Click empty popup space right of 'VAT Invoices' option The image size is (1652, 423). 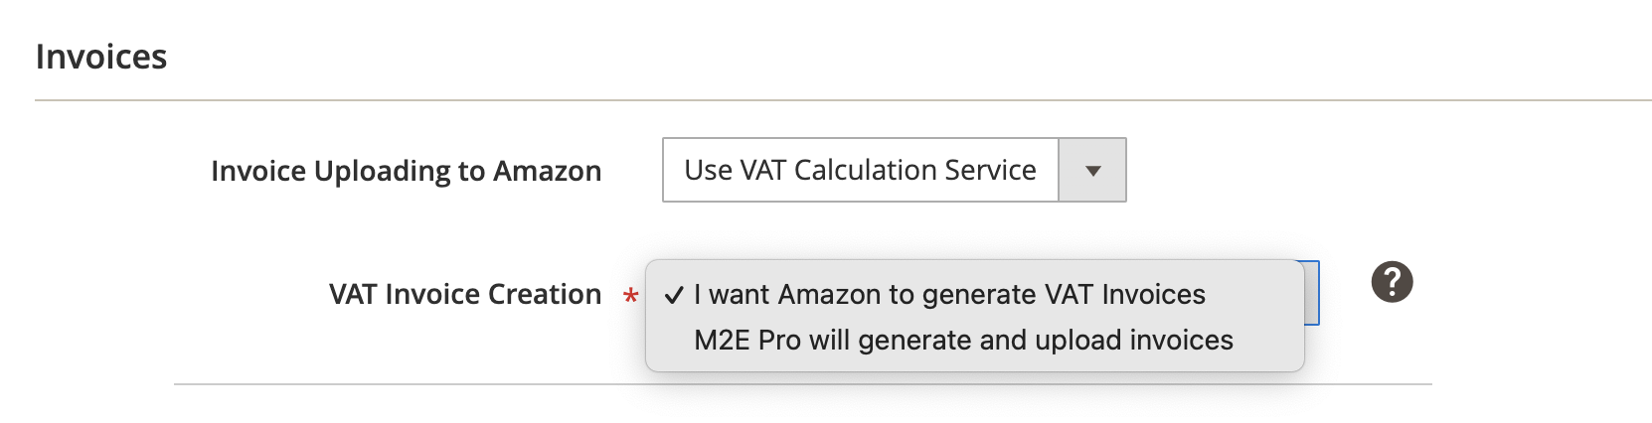click(1252, 295)
